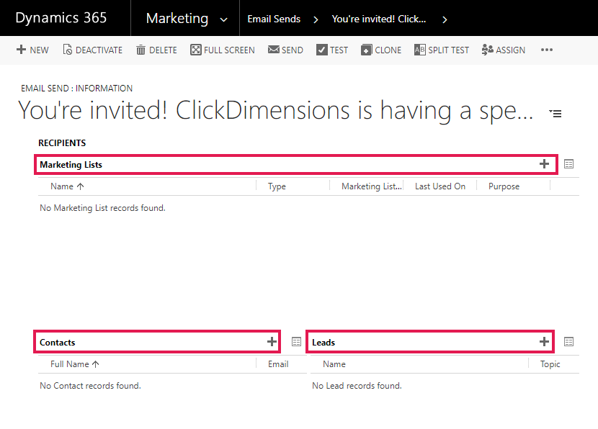Click the NEW command plus icon

tap(22, 50)
